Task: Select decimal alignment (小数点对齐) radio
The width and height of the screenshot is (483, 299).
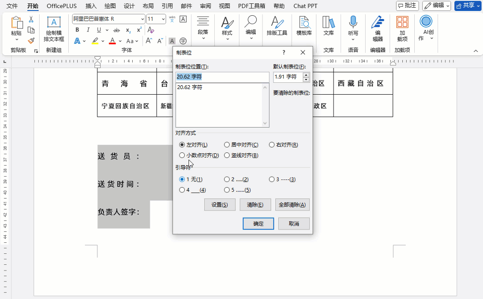Action: pyautogui.click(x=182, y=155)
